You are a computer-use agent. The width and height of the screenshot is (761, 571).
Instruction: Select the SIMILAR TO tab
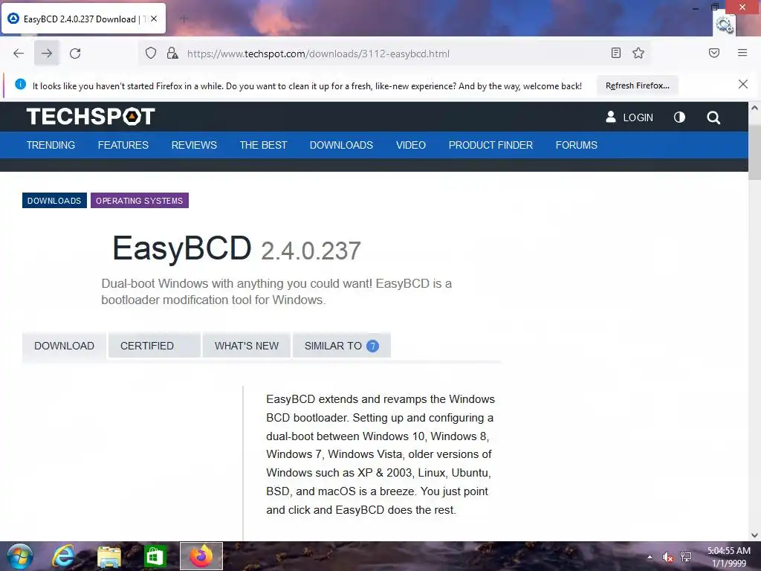342,346
